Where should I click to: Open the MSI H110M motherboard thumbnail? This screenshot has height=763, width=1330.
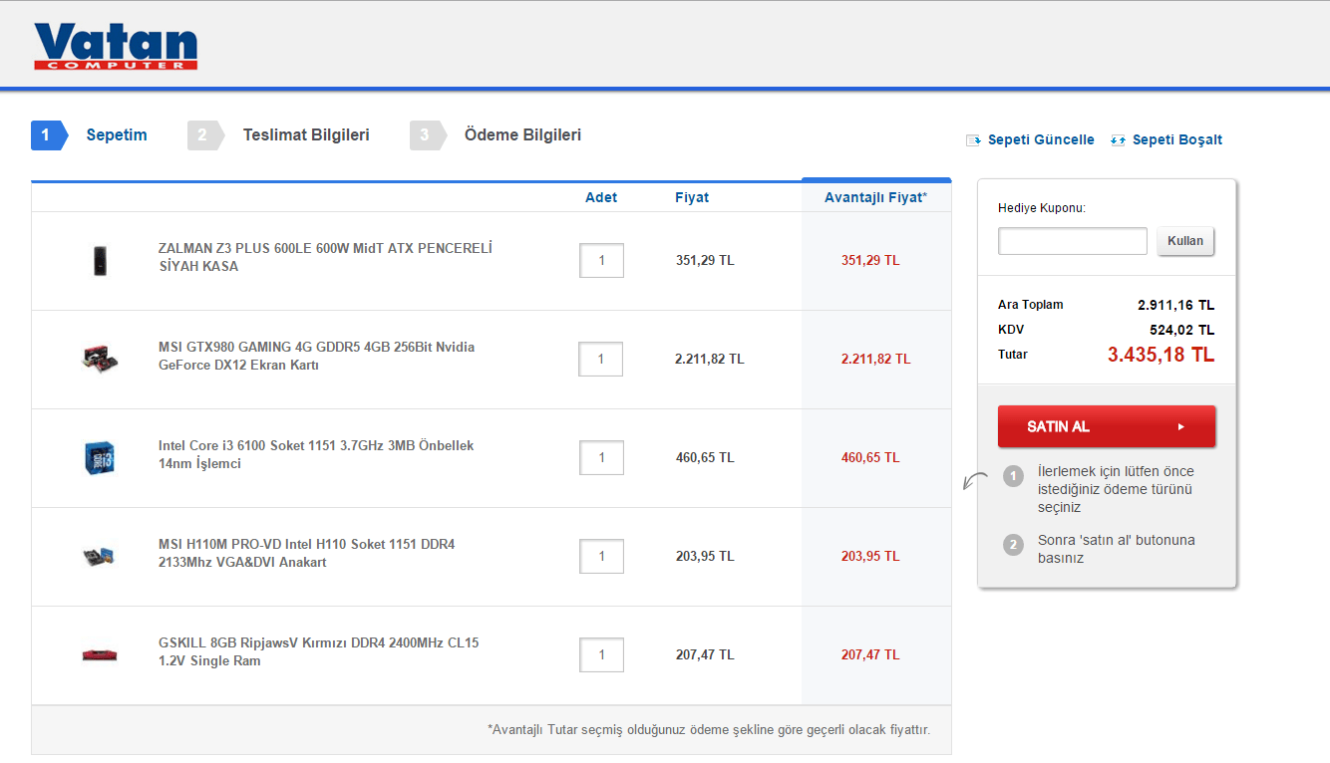pyautogui.click(x=99, y=556)
